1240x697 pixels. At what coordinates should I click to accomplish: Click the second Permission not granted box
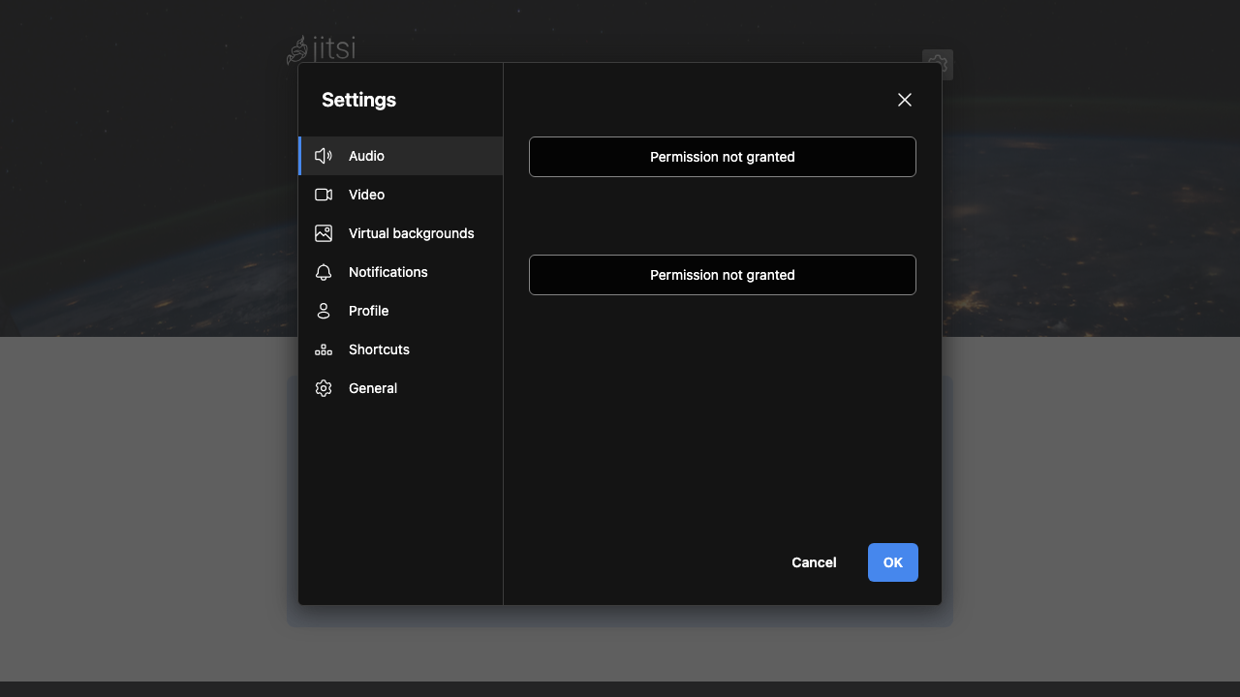[723, 275]
